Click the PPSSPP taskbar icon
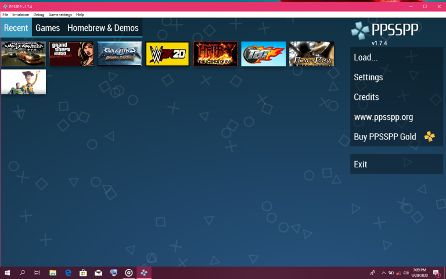 (x=144, y=273)
